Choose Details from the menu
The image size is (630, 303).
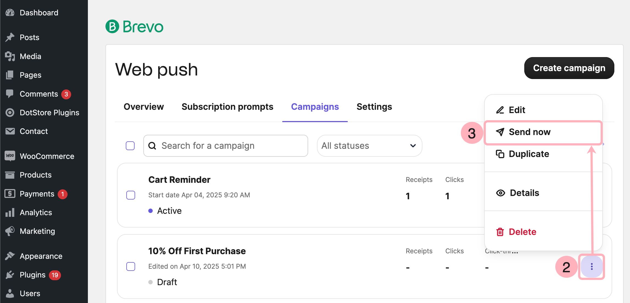point(543,193)
